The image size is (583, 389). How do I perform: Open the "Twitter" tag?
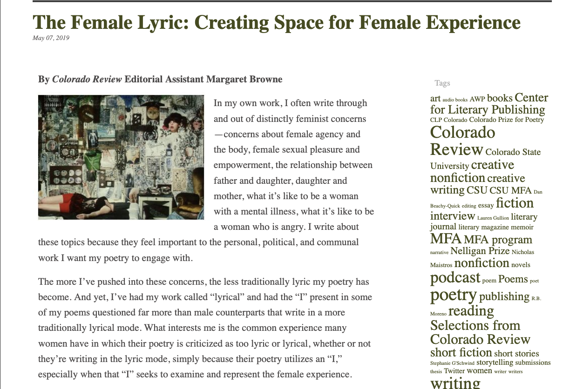pyautogui.click(x=454, y=371)
